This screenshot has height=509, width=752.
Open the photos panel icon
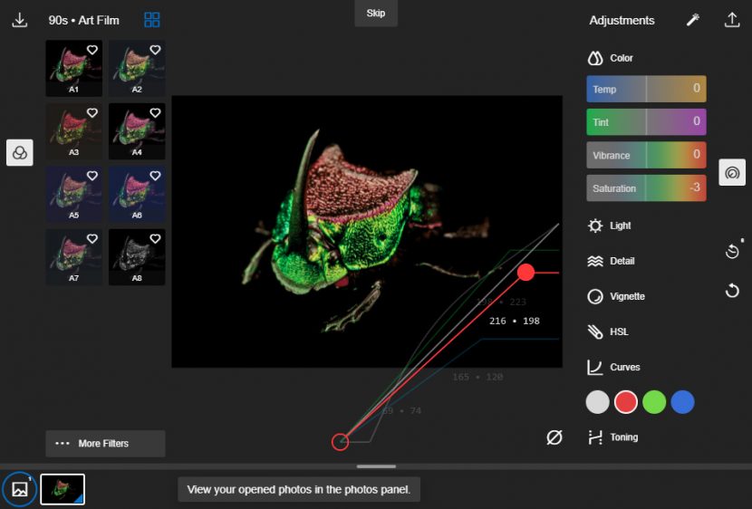(20, 489)
